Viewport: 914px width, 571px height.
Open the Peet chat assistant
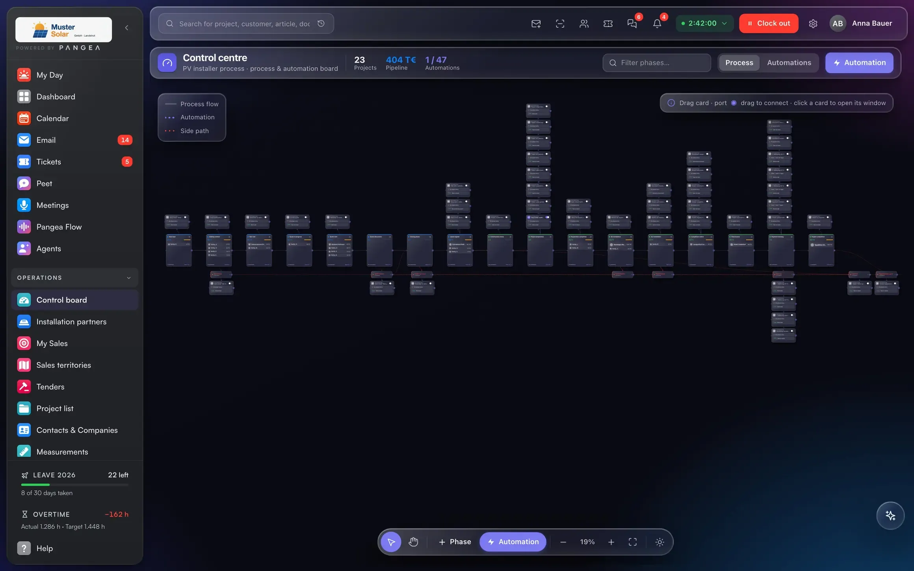tap(74, 183)
